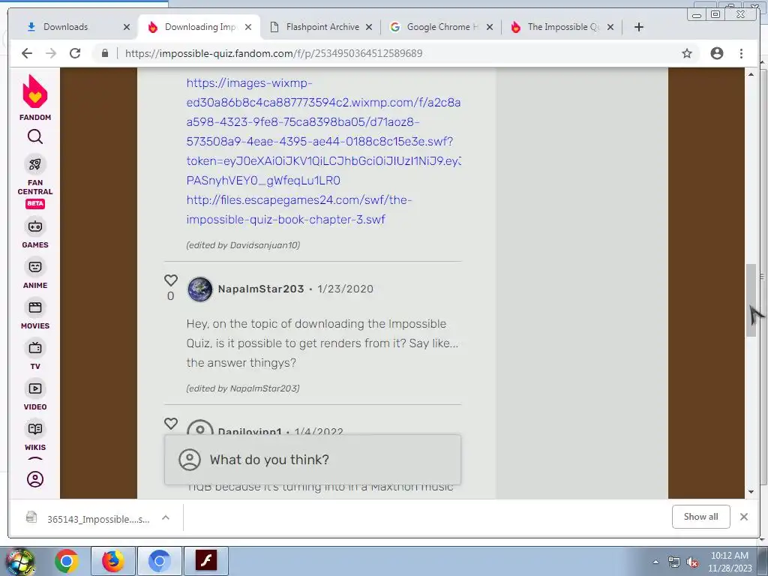Viewport: 768px width, 576px height.
Task: Expand options for 365143_Impossible download
Action: [x=166, y=517]
